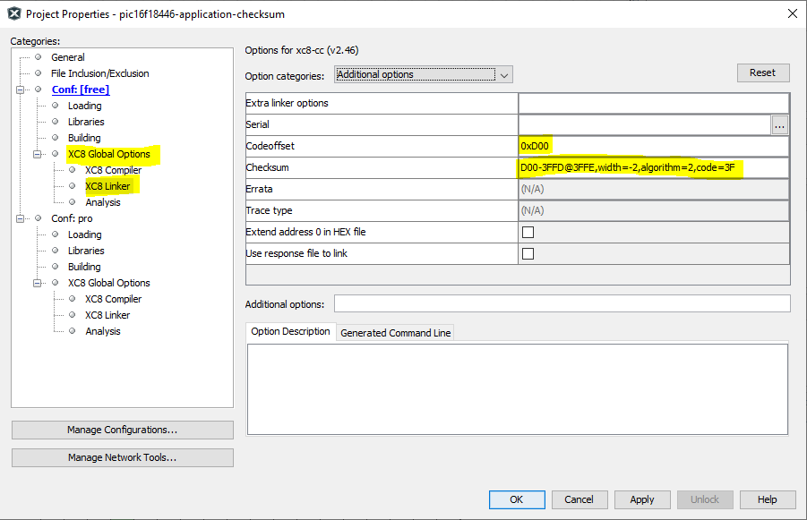Click the Manage Network Tools button
This screenshot has width=807, height=520.
point(122,457)
